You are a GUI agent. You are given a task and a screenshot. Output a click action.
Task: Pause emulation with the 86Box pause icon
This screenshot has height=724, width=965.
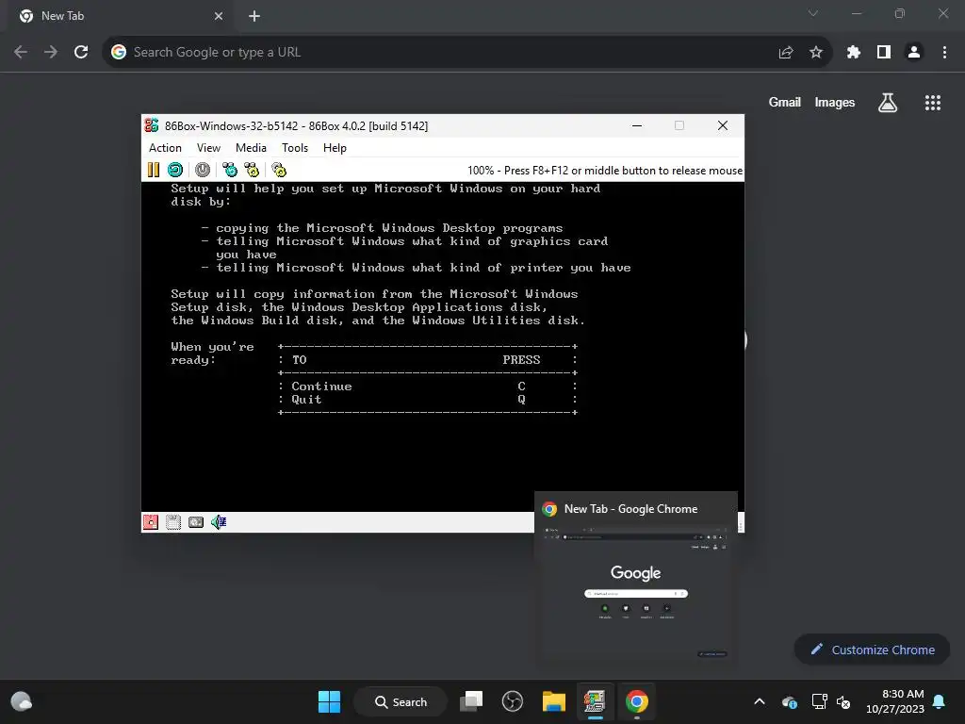coord(154,170)
